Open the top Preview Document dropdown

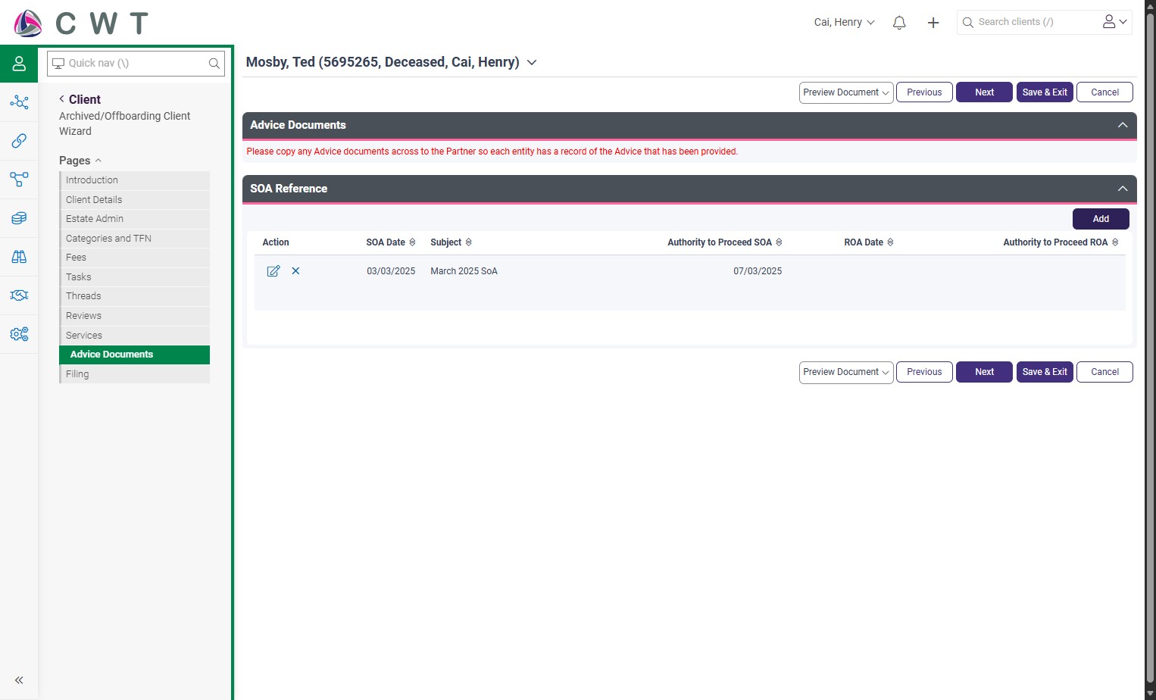point(846,92)
